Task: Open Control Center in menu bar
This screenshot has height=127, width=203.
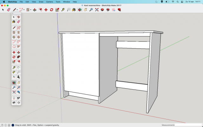Action: tap(182, 2)
